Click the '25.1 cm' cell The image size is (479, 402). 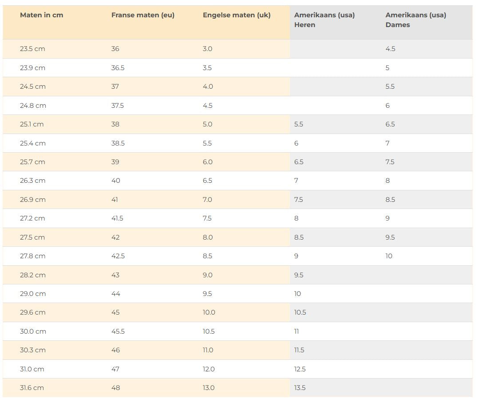point(32,124)
